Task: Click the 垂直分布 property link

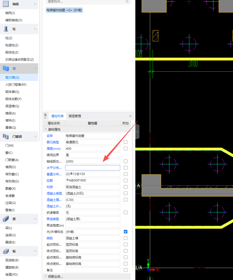Action: [54, 174]
